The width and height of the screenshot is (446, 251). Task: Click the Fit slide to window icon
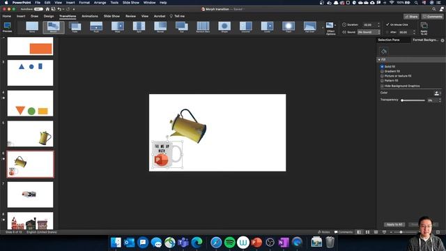pyautogui.click(x=438, y=232)
